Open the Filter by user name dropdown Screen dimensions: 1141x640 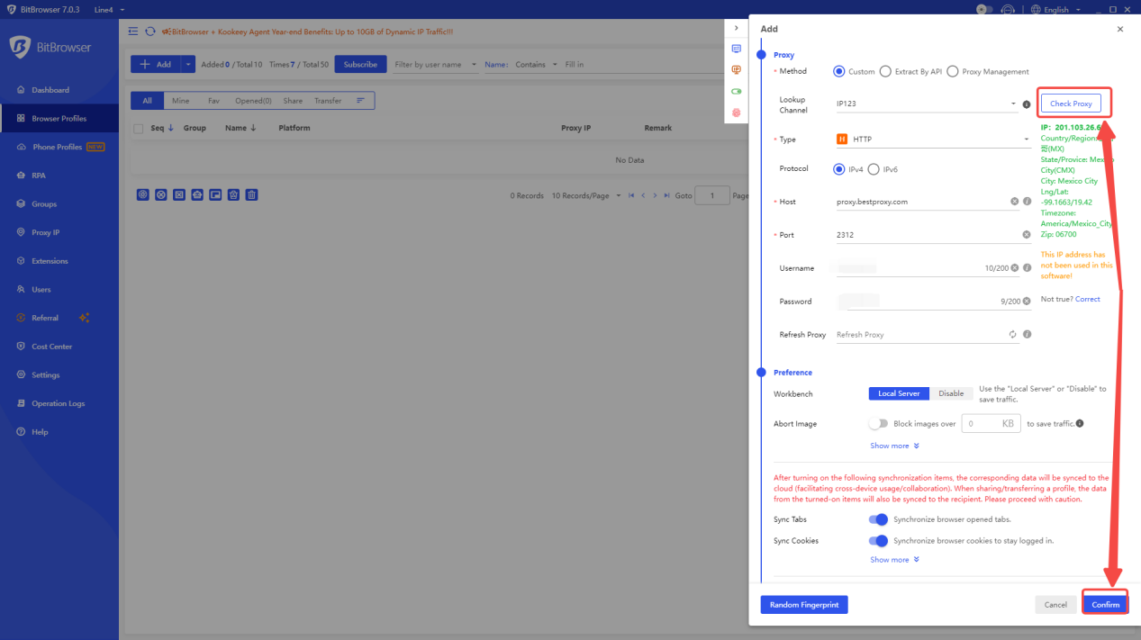[x=434, y=65]
